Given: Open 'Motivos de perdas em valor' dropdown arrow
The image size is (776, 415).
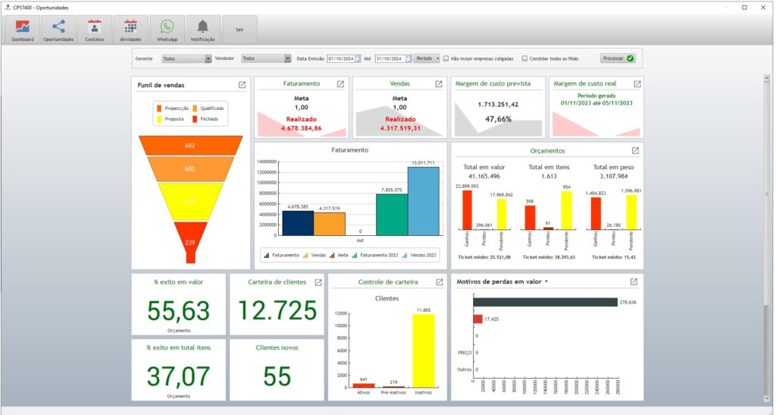Looking at the screenshot, I should pyautogui.click(x=547, y=282).
